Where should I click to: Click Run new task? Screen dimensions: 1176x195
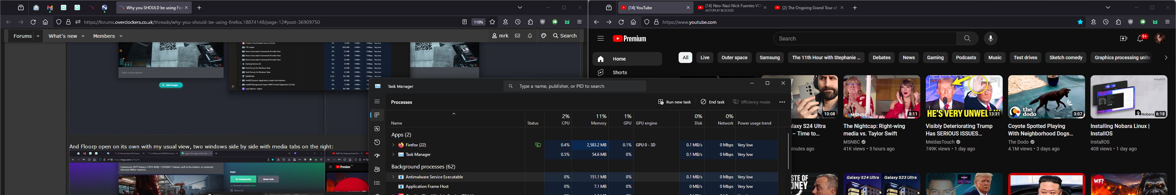(x=674, y=102)
